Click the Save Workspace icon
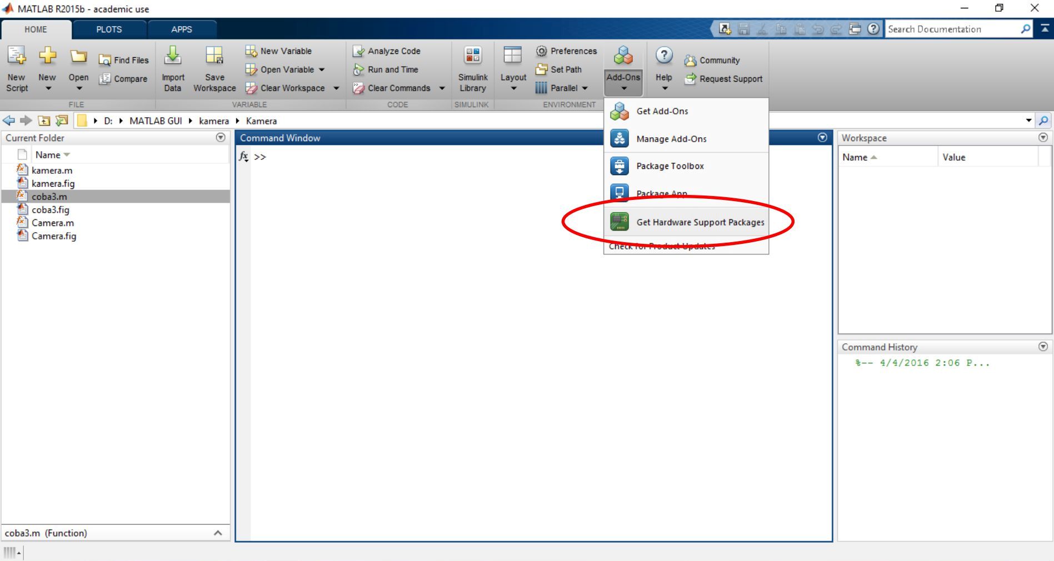 coord(214,56)
